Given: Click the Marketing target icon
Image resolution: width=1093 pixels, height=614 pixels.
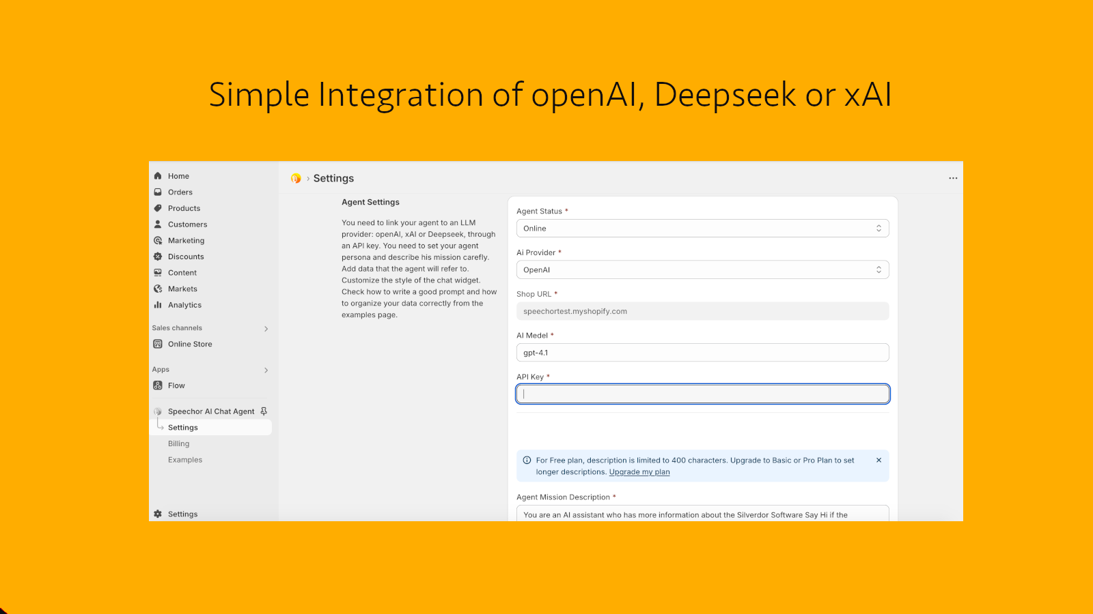Looking at the screenshot, I should pyautogui.click(x=158, y=241).
